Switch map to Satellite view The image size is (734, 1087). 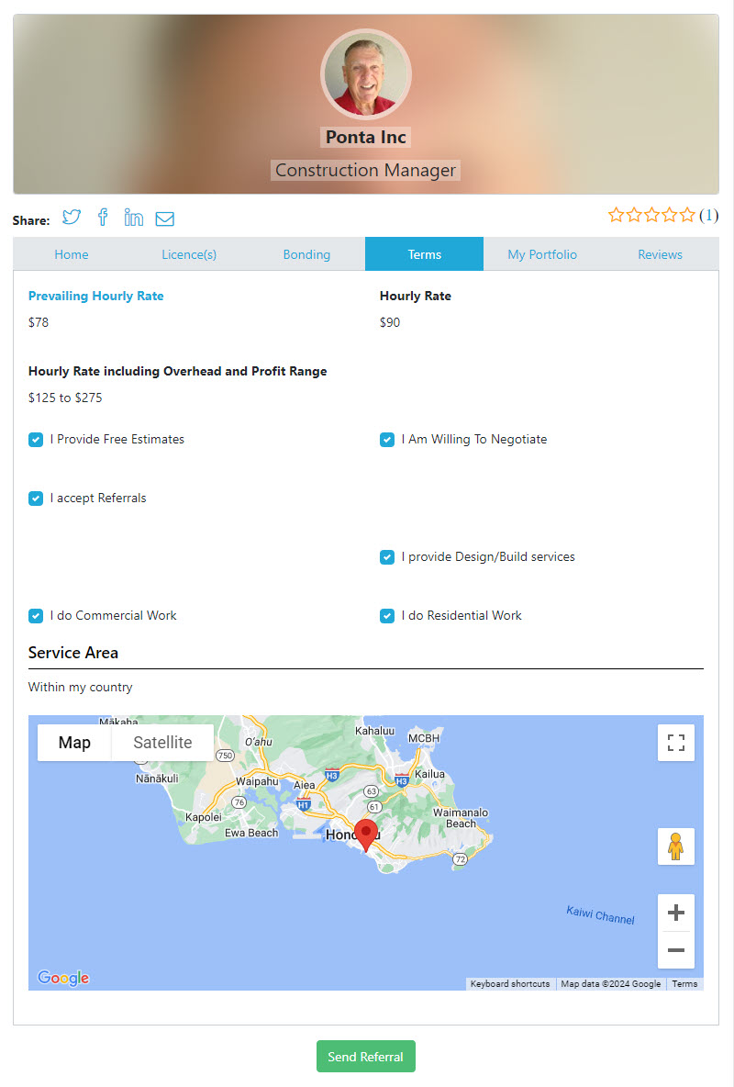point(162,743)
